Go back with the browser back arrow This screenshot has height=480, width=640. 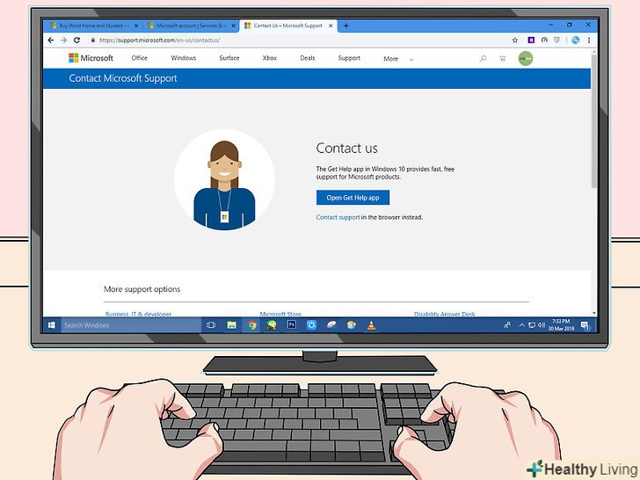click(51, 40)
